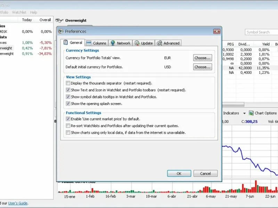Toggle Enable 'Use current market price' by default
This screenshot has width=278, height=208.
68,119
